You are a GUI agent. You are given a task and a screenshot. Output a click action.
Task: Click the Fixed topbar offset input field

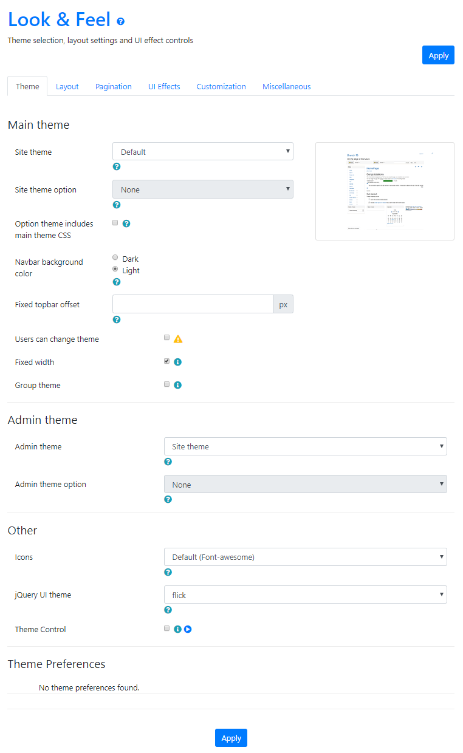193,304
